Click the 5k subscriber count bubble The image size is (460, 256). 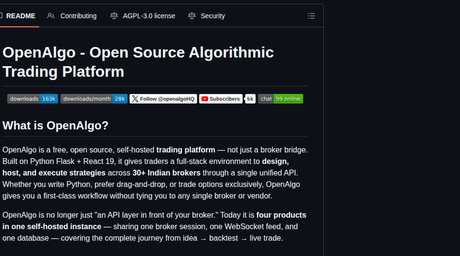250,99
